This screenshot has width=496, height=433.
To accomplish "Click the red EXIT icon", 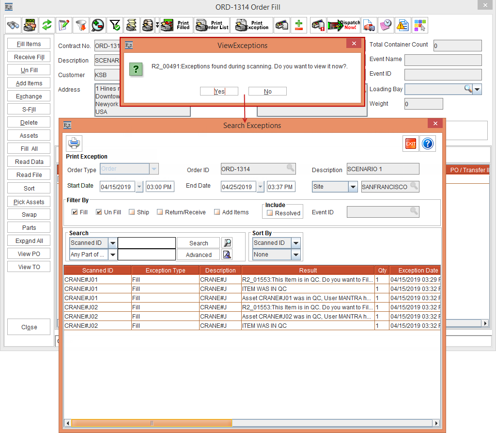I will point(411,144).
